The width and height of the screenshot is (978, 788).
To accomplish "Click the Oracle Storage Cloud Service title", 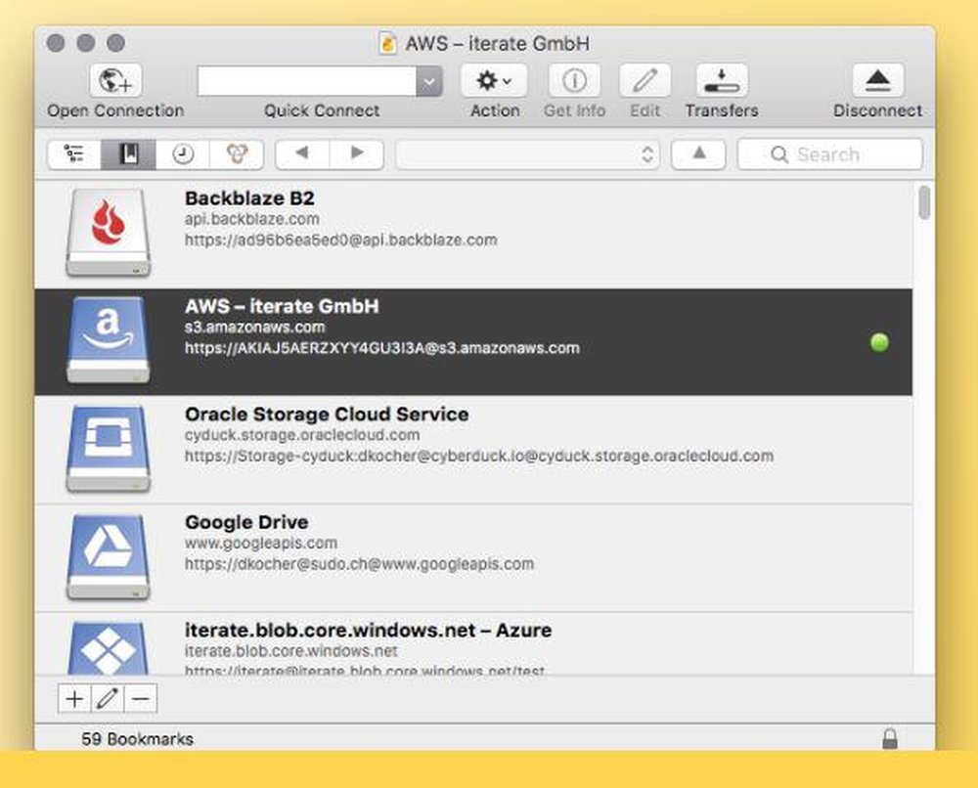I will [327, 414].
